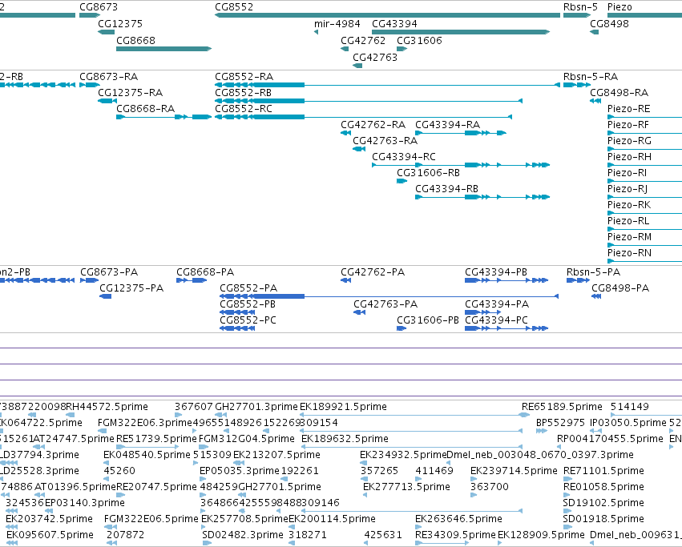Select the Piezo-RE transcript label

[629, 109]
